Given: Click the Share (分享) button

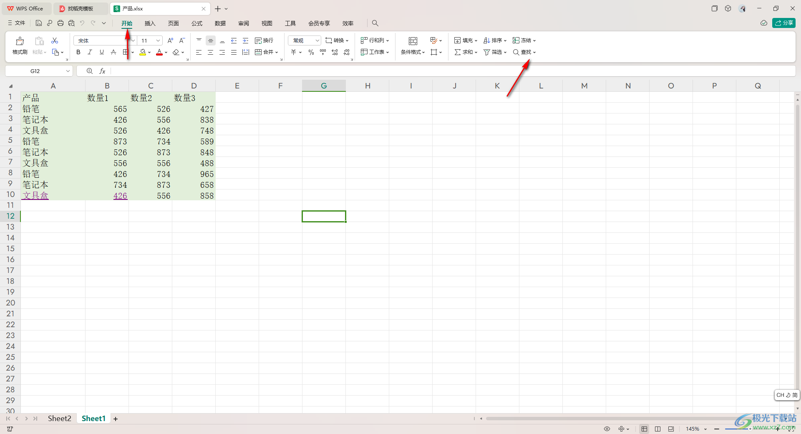Looking at the screenshot, I should pos(784,23).
